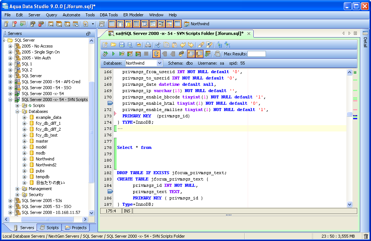Toggle the highlighted auto-commit toolbar button
This screenshot has height=241, width=371.
point(156,54)
